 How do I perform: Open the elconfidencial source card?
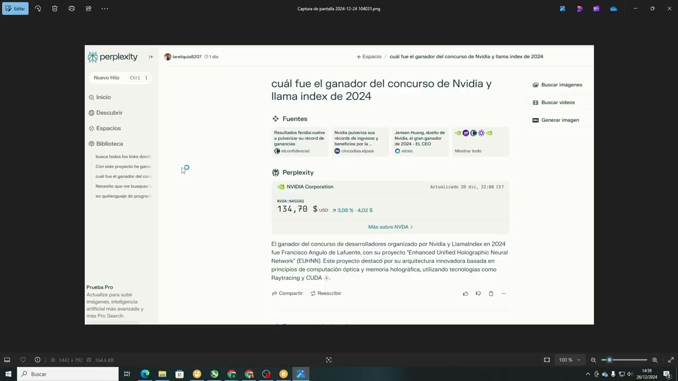pyautogui.click(x=300, y=142)
